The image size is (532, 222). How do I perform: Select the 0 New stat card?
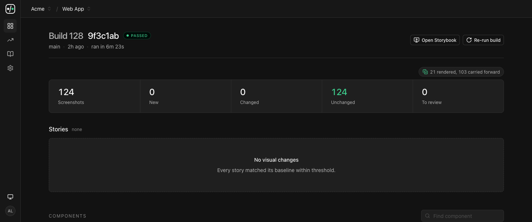pos(185,96)
